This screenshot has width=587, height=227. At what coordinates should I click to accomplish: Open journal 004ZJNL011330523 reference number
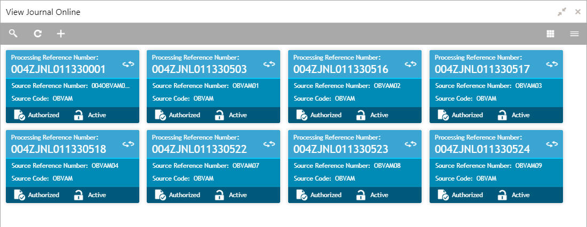(x=340, y=149)
